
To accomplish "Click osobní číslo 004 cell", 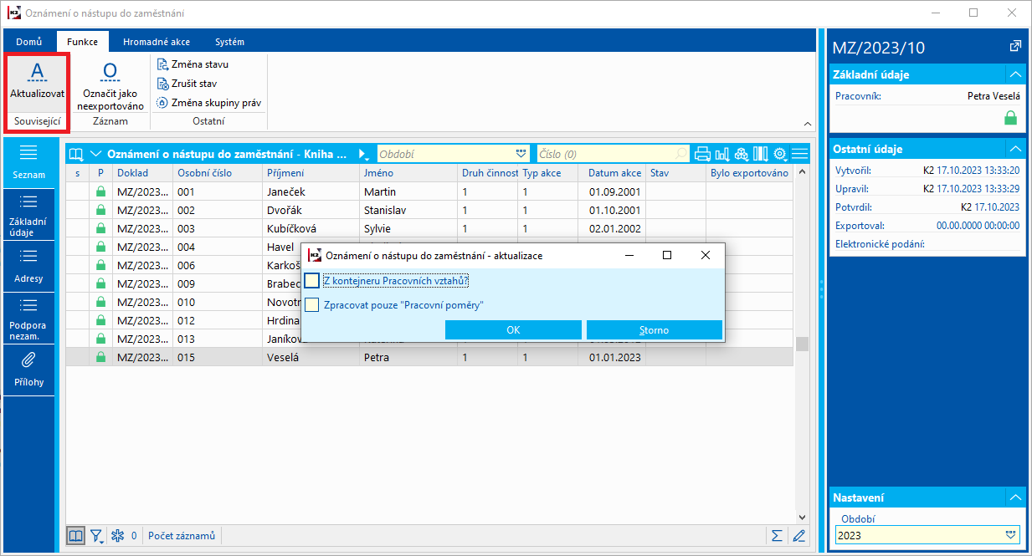I will (218, 247).
